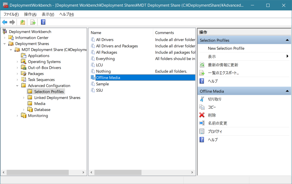Viewport: 292px width, 184px height.
Task: Click the copy icon for コピー
Action: click(202, 107)
